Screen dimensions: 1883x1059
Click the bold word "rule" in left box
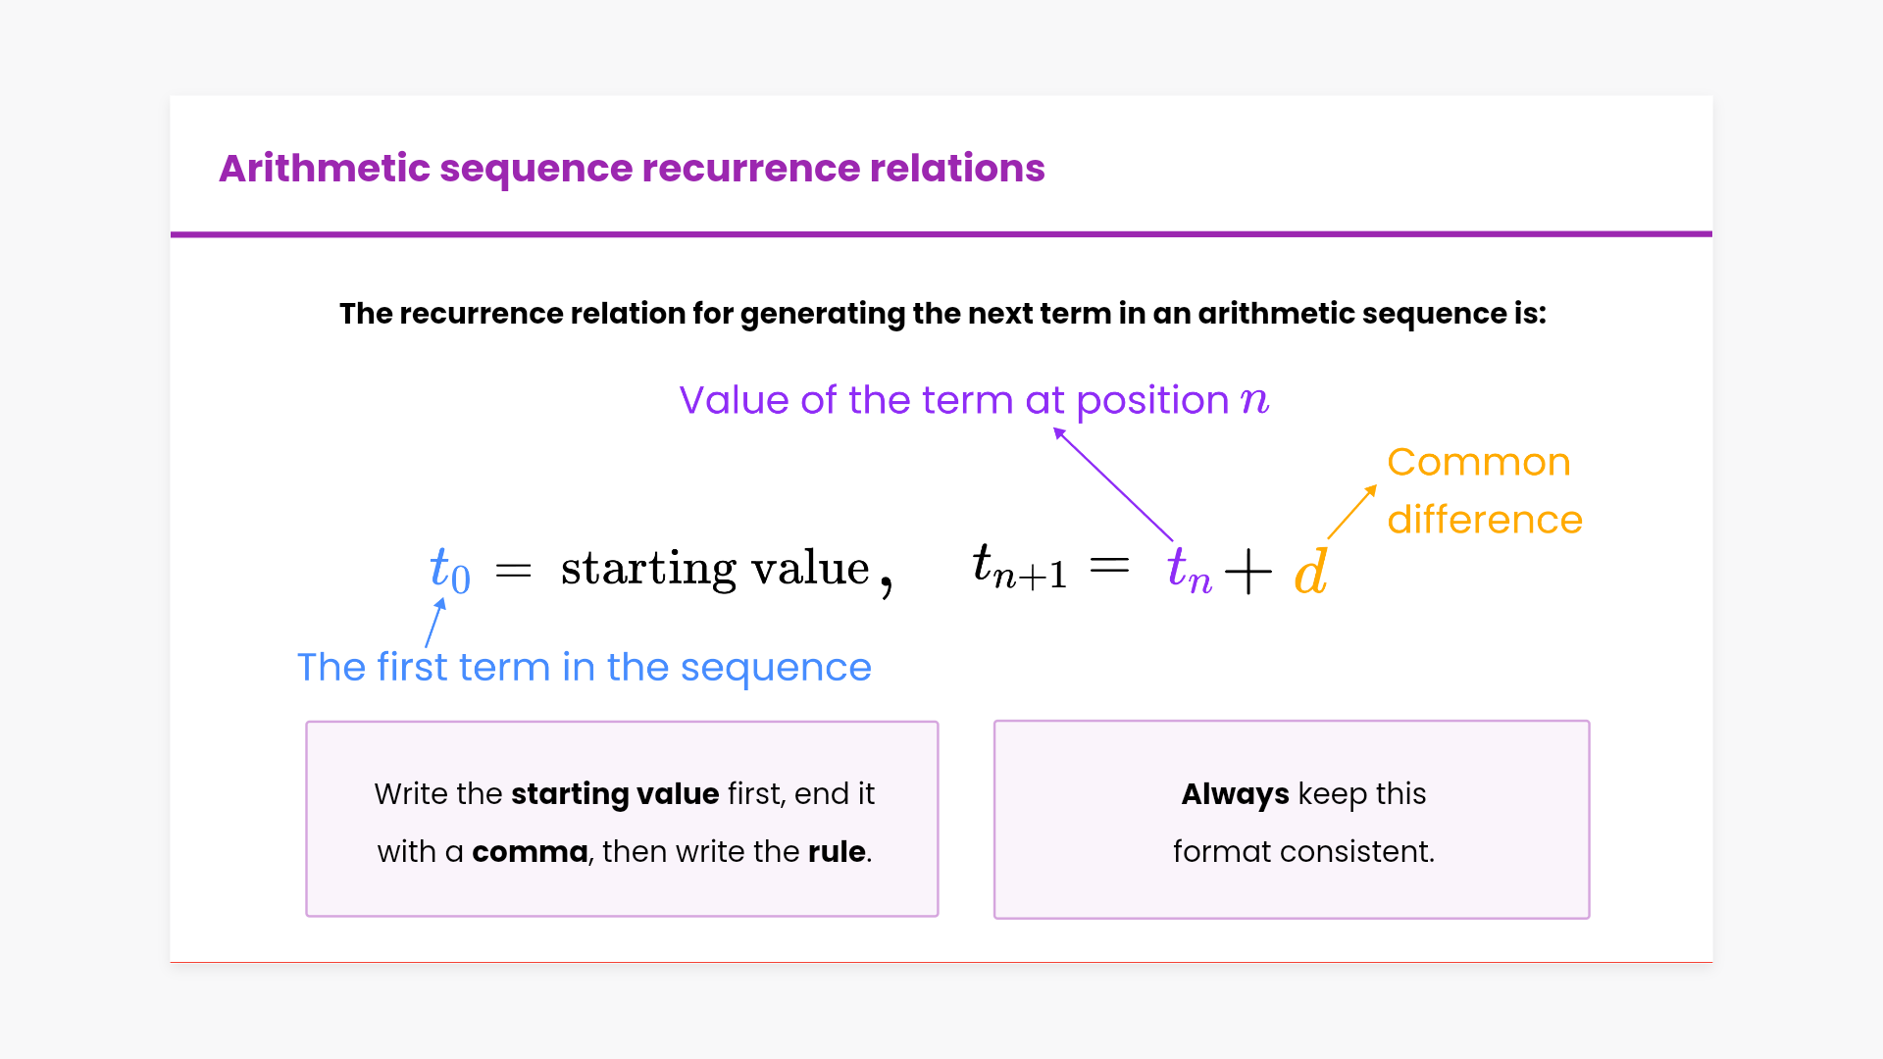[837, 851]
